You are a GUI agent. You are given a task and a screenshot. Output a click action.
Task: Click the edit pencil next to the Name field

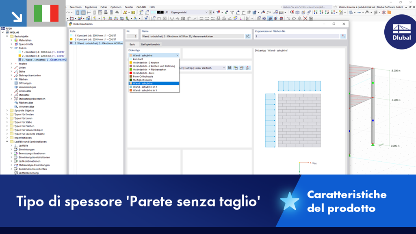coord(248,36)
